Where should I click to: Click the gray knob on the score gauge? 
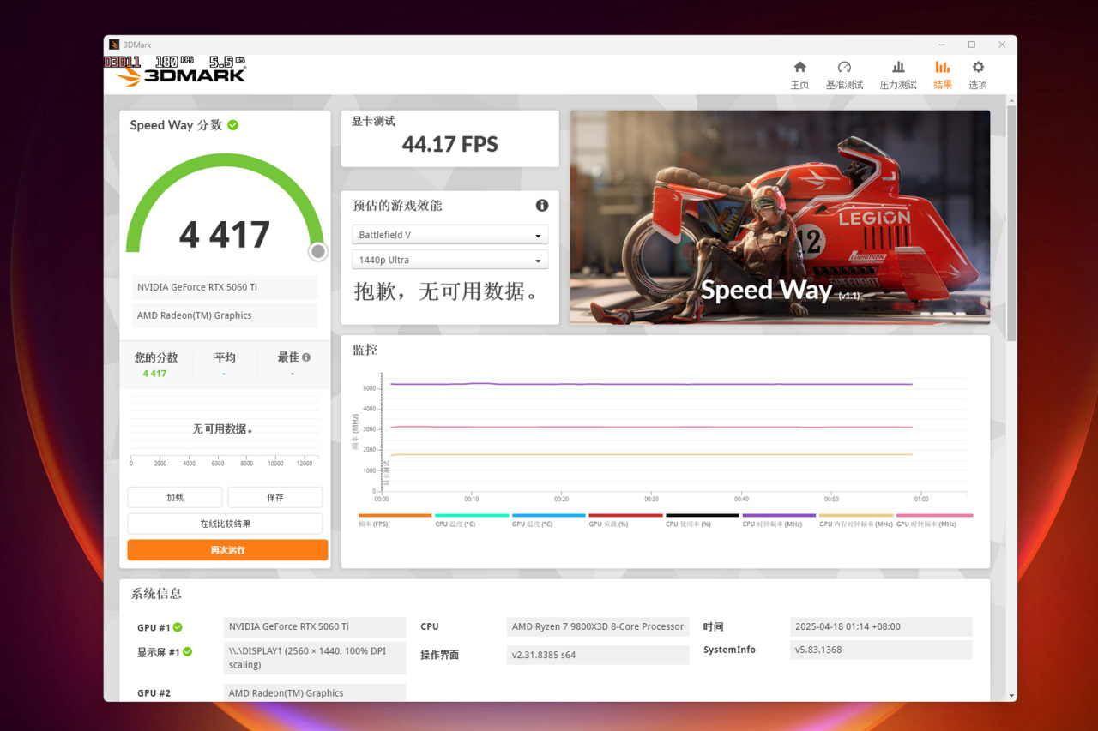pos(318,251)
